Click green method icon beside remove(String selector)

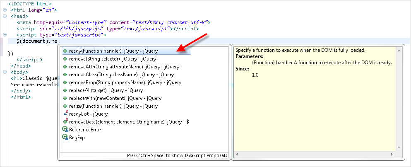tap(65, 59)
